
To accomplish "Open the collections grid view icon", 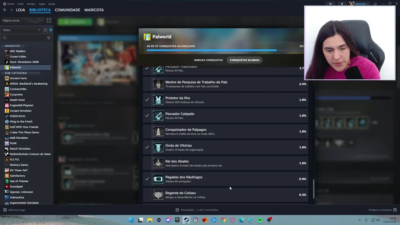I will tap(49, 20).
